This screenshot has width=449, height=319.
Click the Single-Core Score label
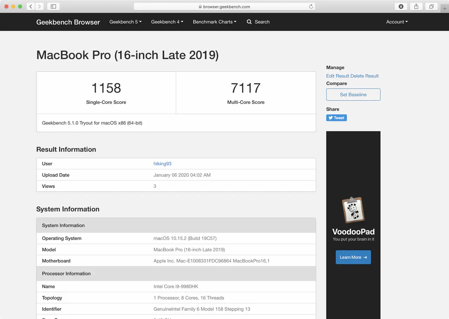coord(106,102)
